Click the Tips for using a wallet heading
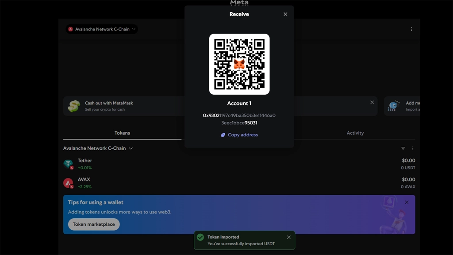The width and height of the screenshot is (453, 255). [x=96, y=202]
